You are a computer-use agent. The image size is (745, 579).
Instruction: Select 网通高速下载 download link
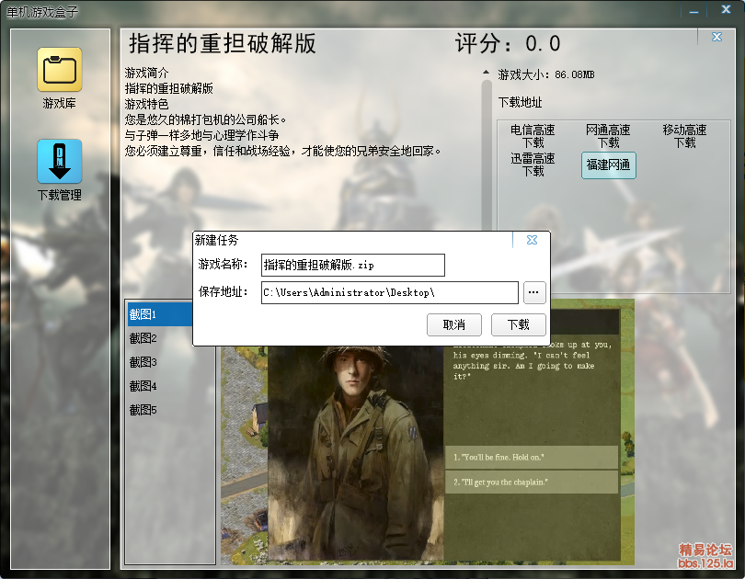[609, 137]
